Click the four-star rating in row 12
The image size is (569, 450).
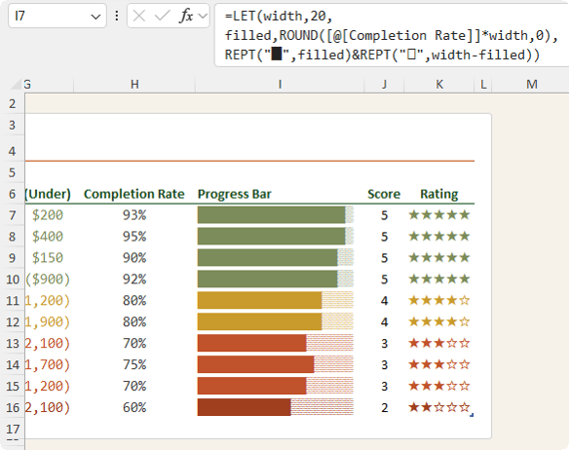point(439,321)
